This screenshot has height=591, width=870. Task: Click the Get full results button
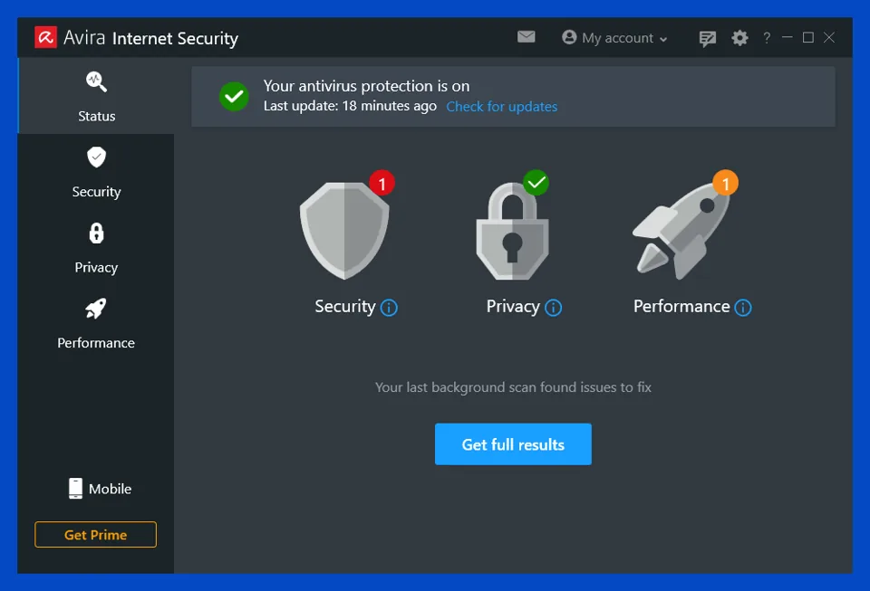513,444
